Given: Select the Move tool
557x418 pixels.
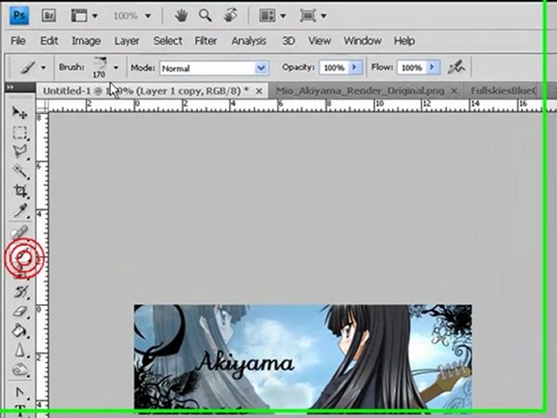Looking at the screenshot, I should point(20,113).
